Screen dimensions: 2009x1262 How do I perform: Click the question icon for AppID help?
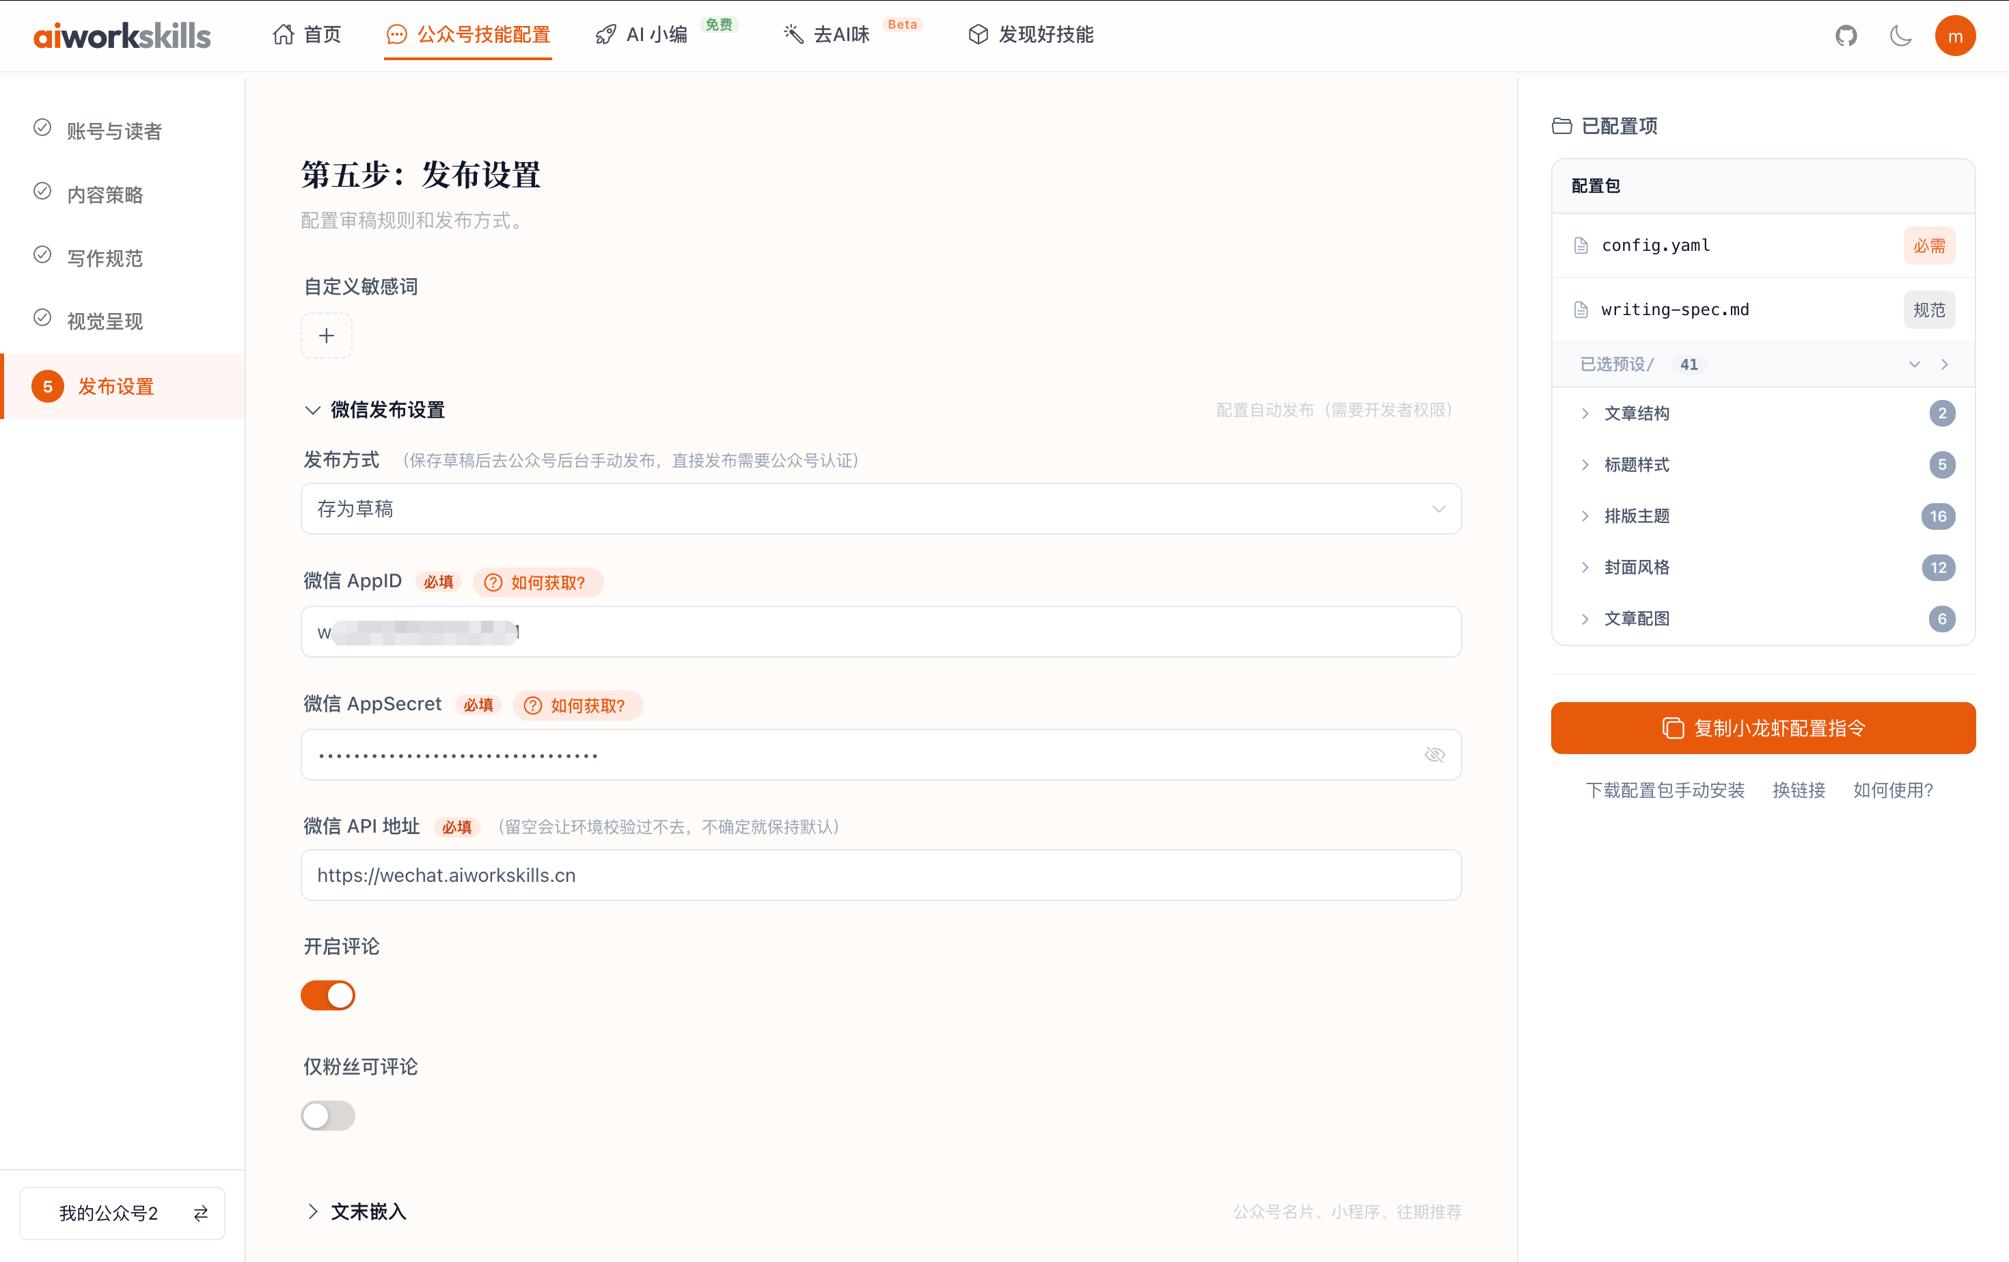point(492,582)
